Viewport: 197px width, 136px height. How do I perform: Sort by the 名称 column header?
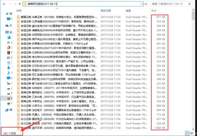pyautogui.click(x=19, y=11)
